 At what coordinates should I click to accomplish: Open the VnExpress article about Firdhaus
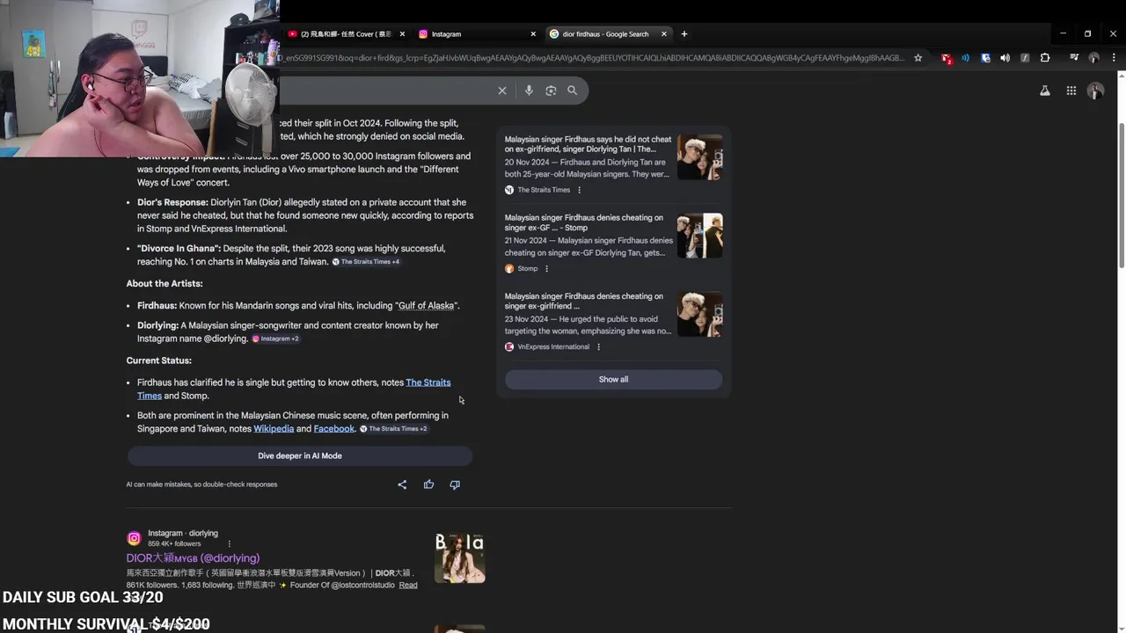click(584, 302)
